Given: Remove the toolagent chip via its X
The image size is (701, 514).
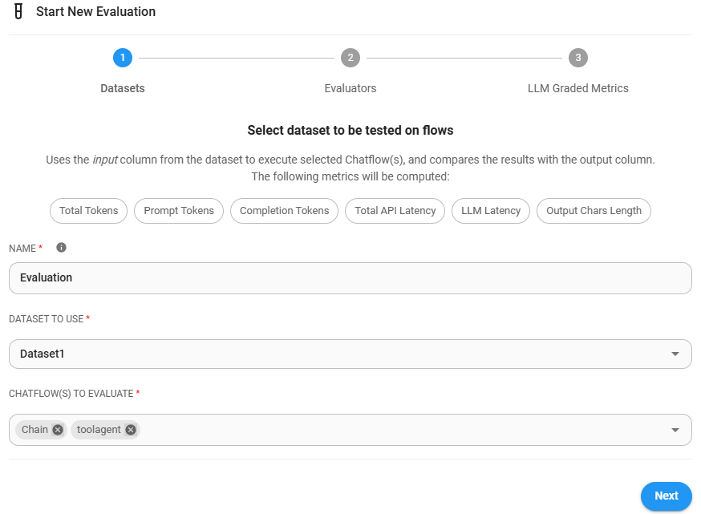Looking at the screenshot, I should [131, 430].
